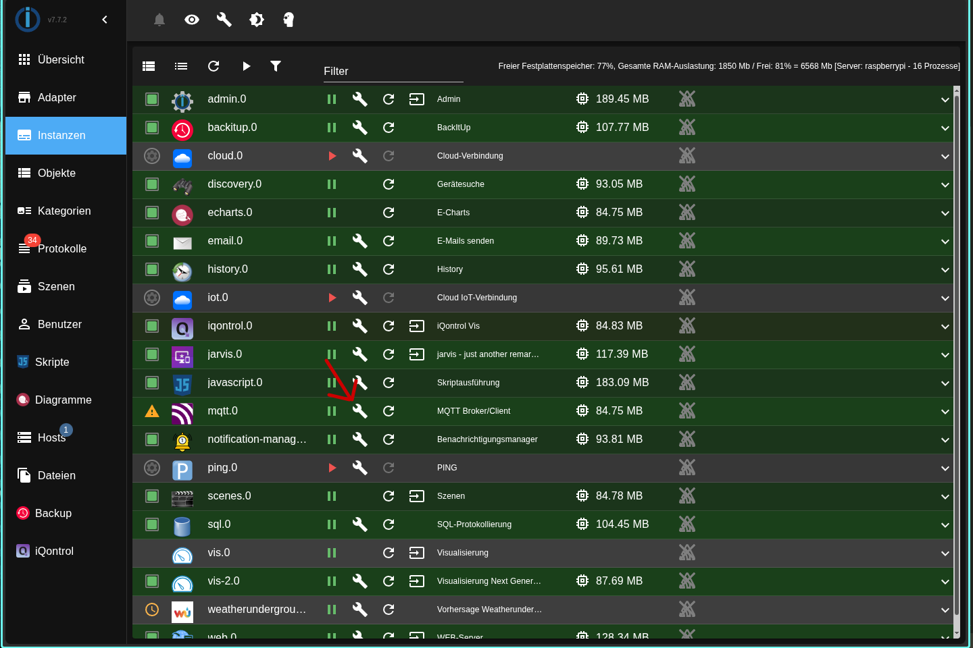973x648 pixels.
Task: Open the Adapter page
Action: (57, 98)
